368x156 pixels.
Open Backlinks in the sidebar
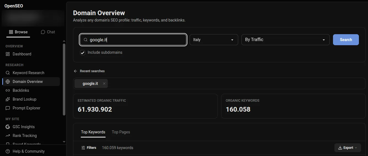(x=31, y=90)
